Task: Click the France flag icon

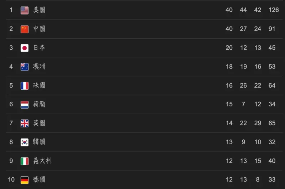Action: 25,86
